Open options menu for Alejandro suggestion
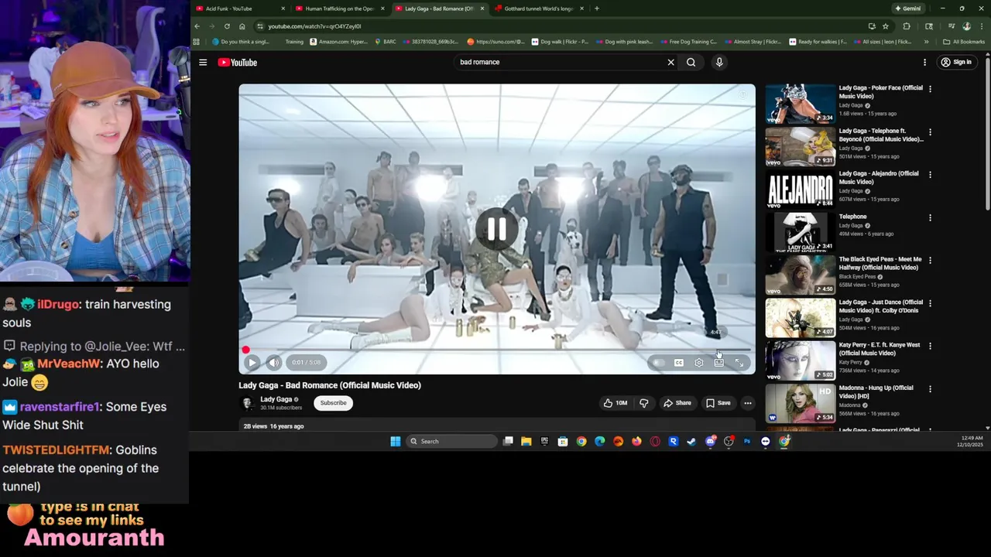 coord(930,175)
